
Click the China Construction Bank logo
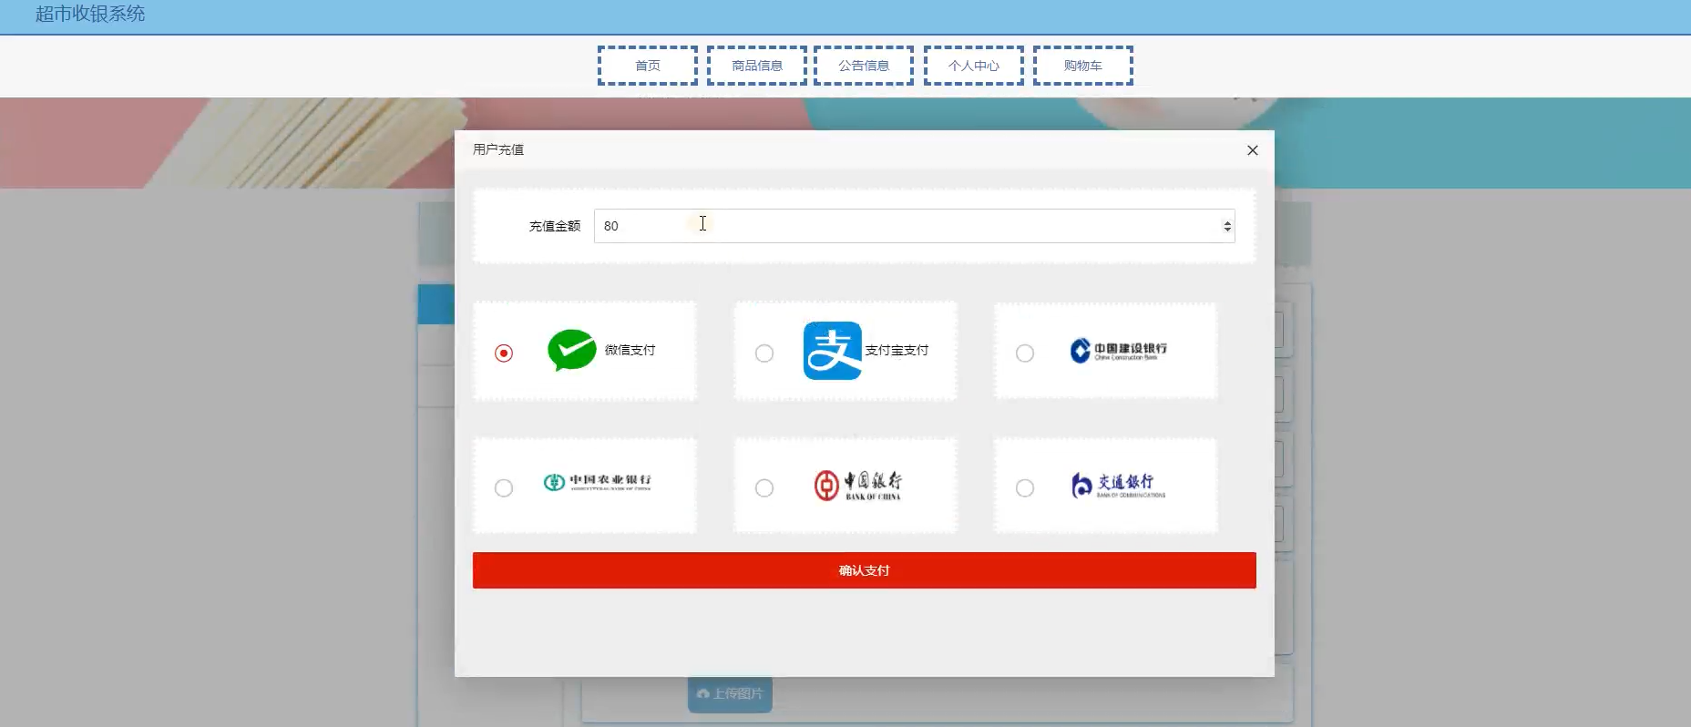pos(1118,351)
